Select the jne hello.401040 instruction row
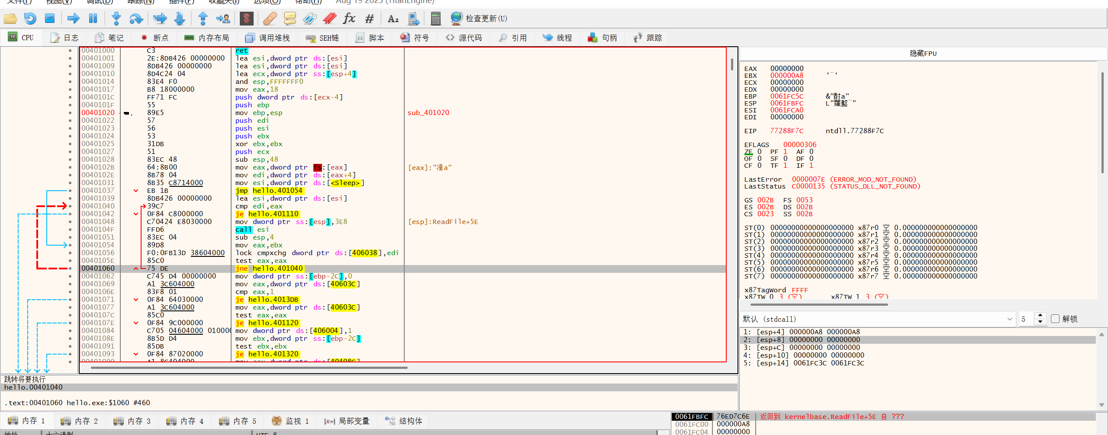This screenshot has height=435, width=1108. tap(403, 269)
